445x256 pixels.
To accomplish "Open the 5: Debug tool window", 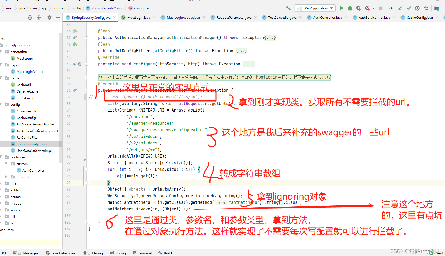I will [93, 253].
